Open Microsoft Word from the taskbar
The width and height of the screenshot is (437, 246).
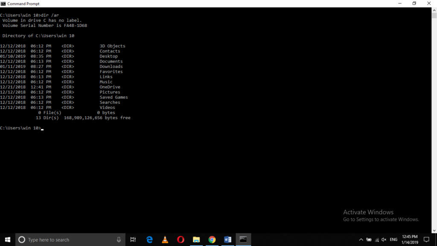click(227, 240)
